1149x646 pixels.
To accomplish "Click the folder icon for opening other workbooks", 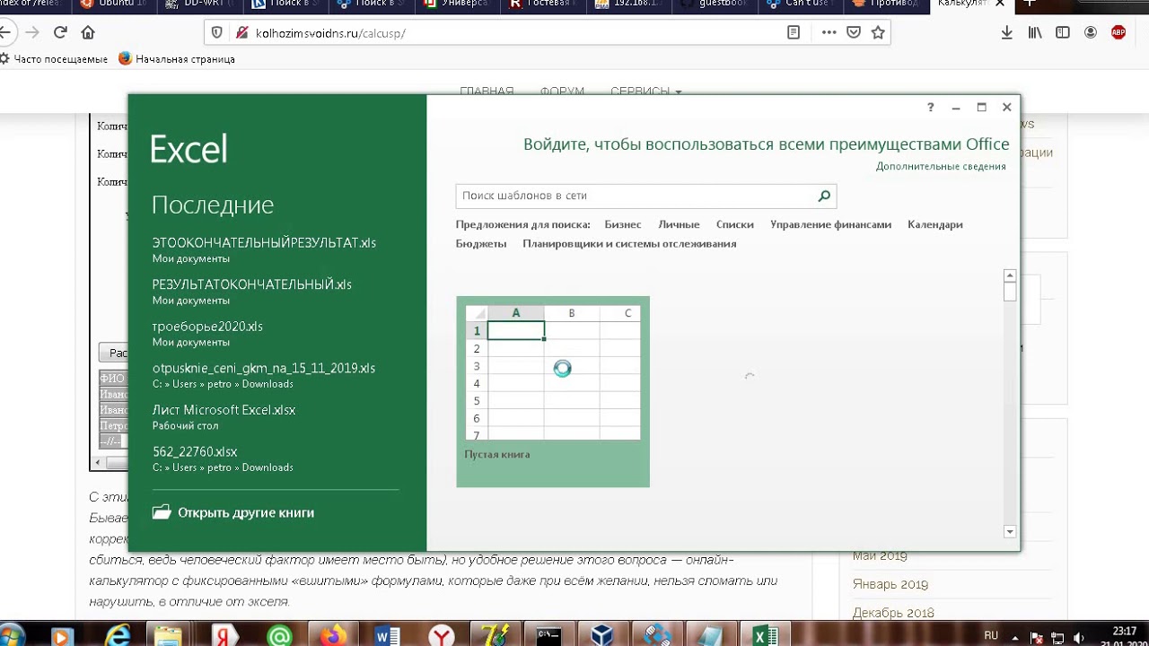I will (x=162, y=512).
